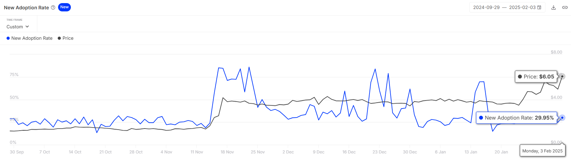The height and width of the screenshot is (160, 571).
Task: Expand the Time Frame Custom dropdown
Action: [18, 27]
